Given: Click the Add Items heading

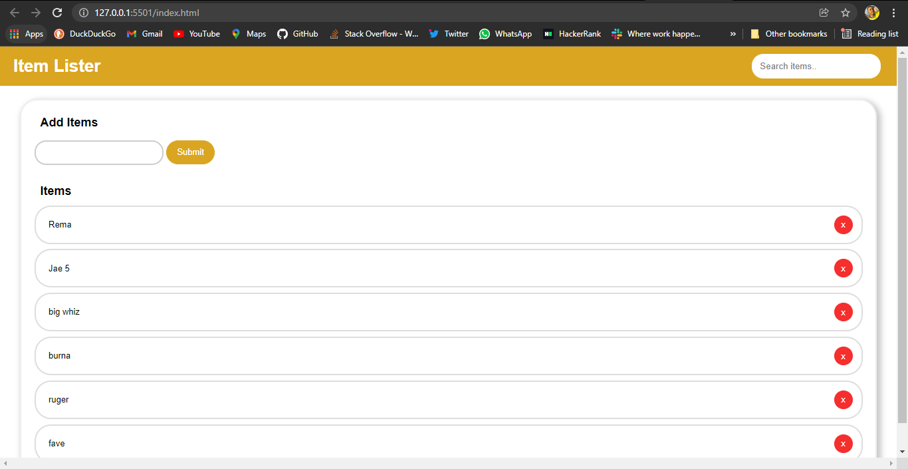Looking at the screenshot, I should [x=69, y=122].
